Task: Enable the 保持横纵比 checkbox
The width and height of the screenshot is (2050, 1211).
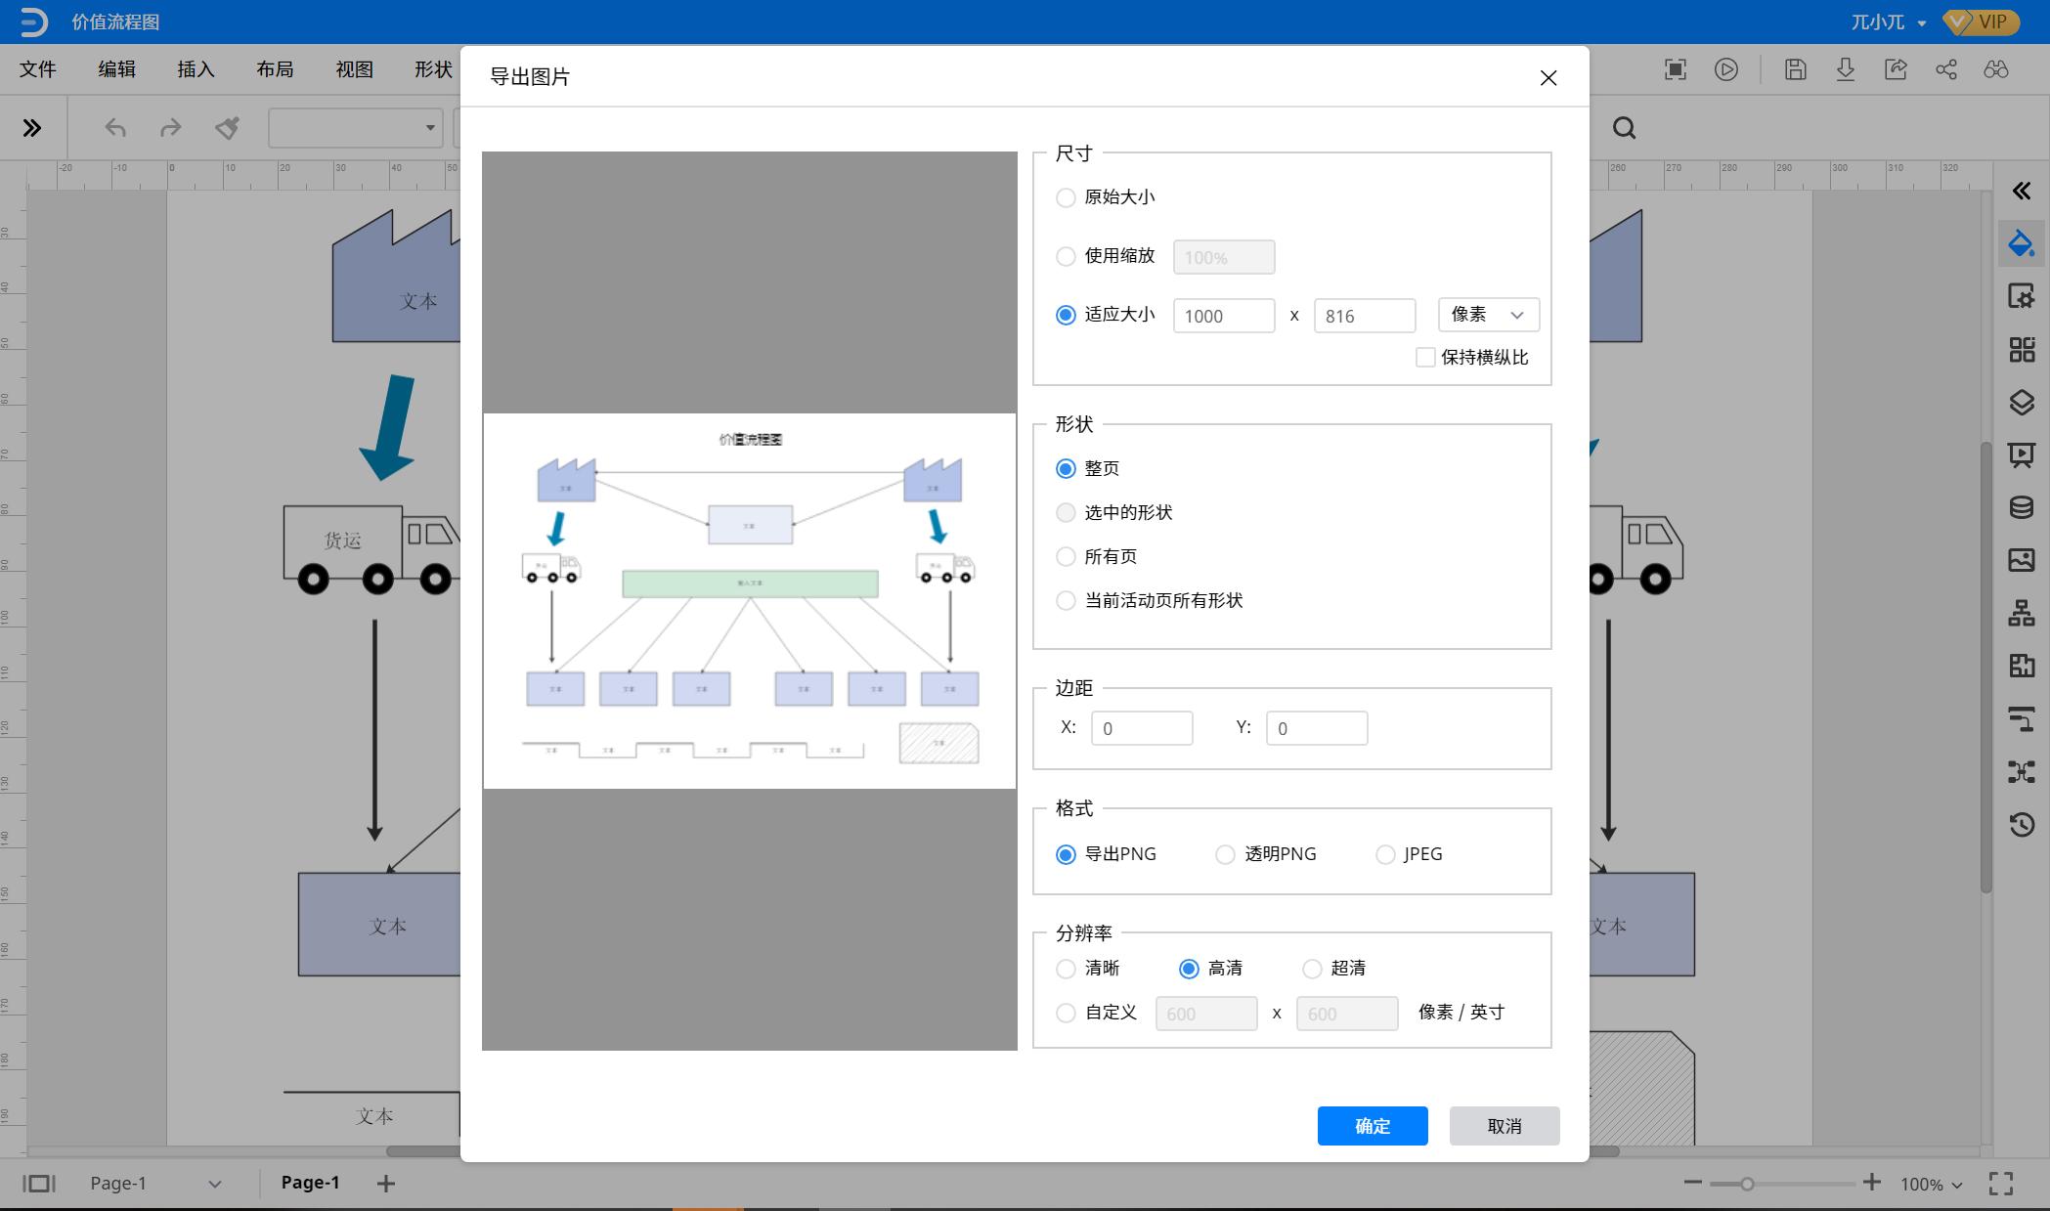Action: (1424, 357)
